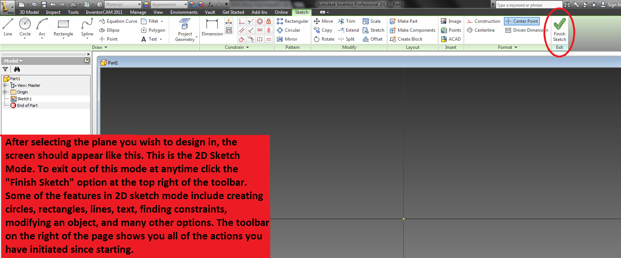
Task: Close the Model browser panel
Action: tap(88, 54)
